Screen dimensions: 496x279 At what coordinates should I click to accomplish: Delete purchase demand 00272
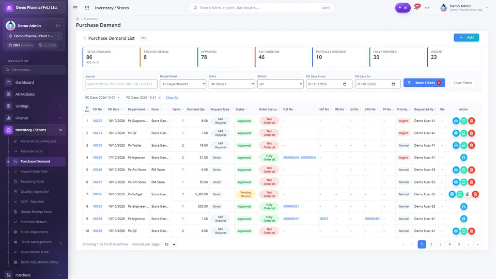point(471,121)
